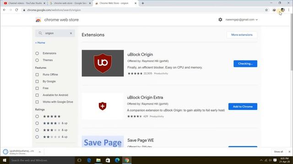Image resolution: width=293 pixels, height=164 pixels.
Task: Open the extension icon beside the profile avatar
Action: tap(274, 10)
